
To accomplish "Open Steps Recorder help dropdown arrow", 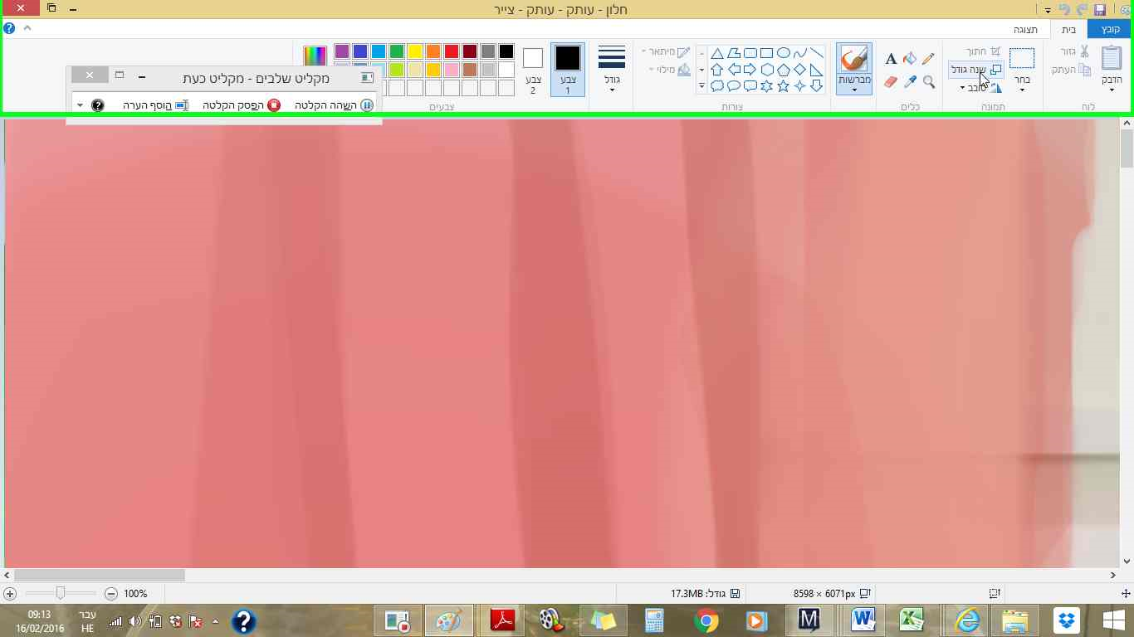I will (81, 105).
